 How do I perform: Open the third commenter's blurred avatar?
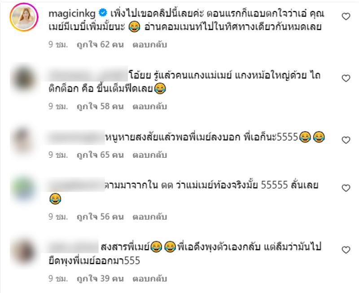click(x=23, y=140)
